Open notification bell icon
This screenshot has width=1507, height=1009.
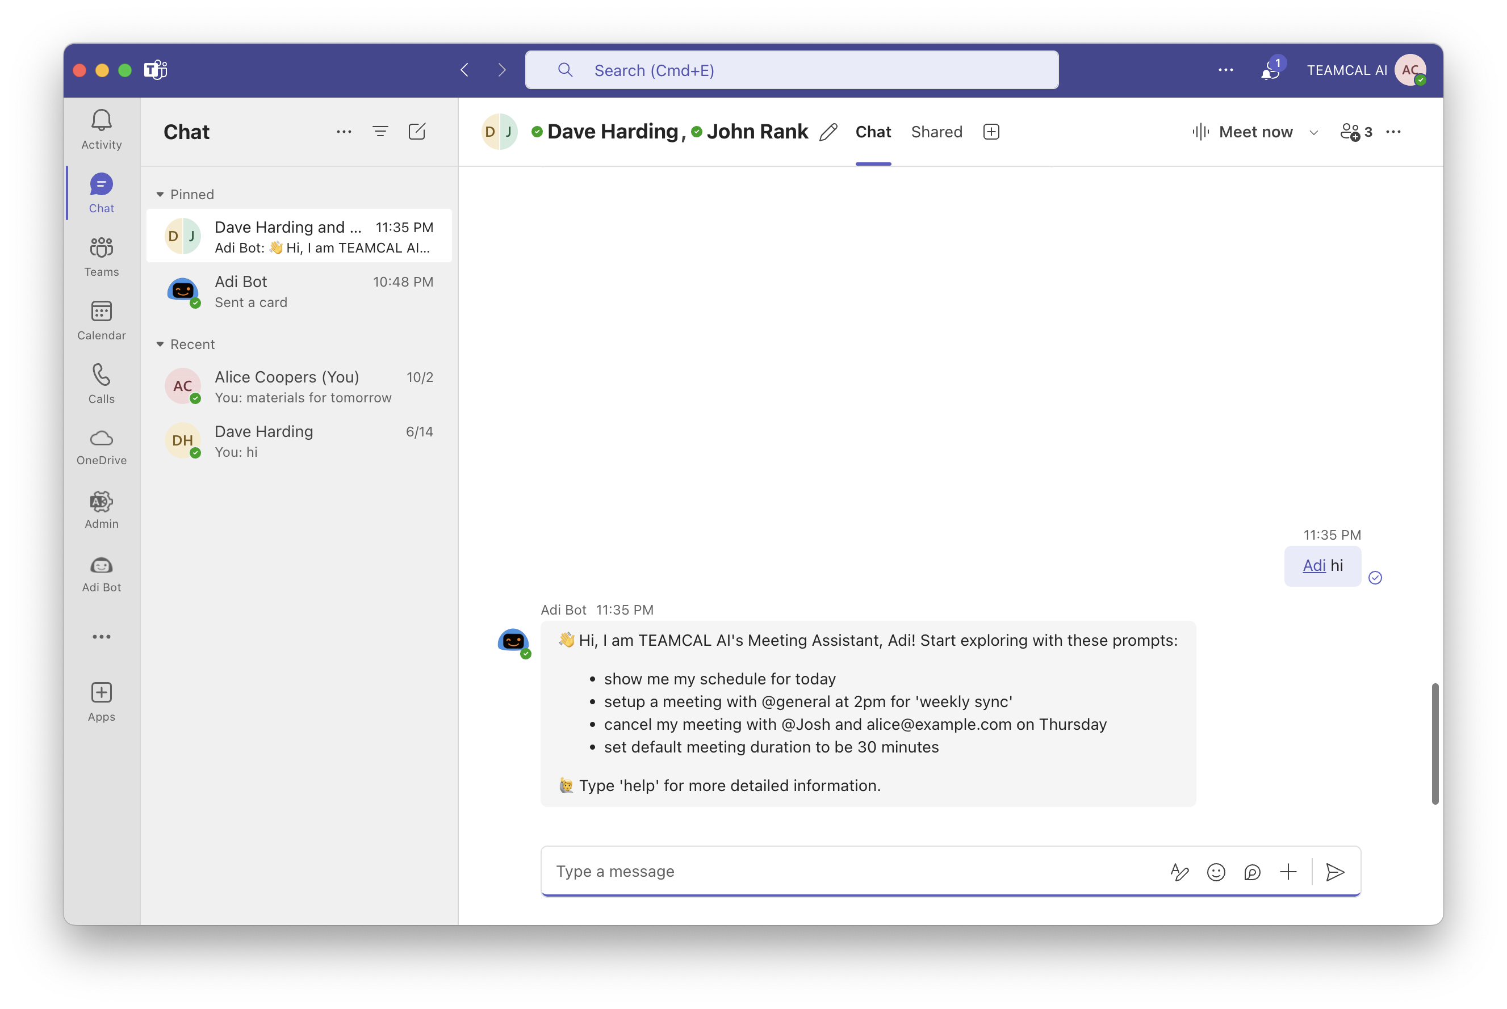[x=1269, y=70]
